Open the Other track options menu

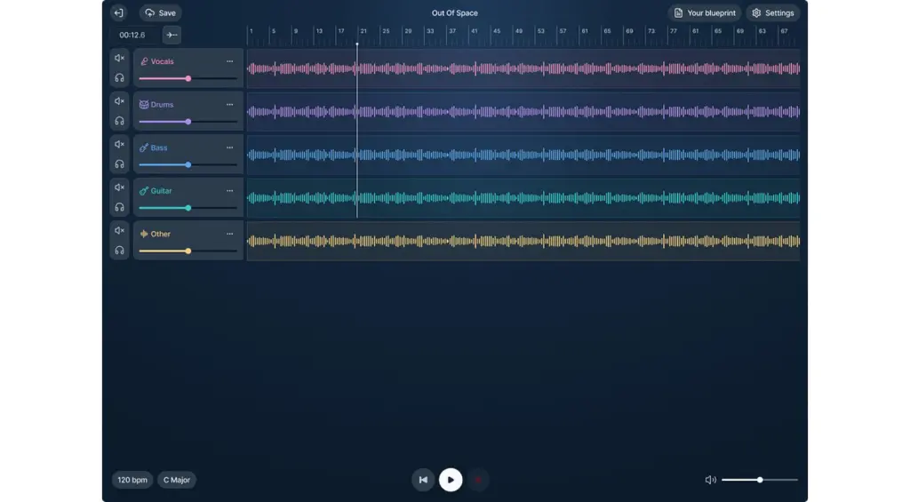230,234
